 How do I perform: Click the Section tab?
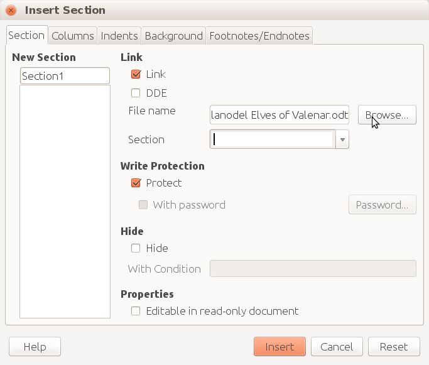[x=26, y=35]
